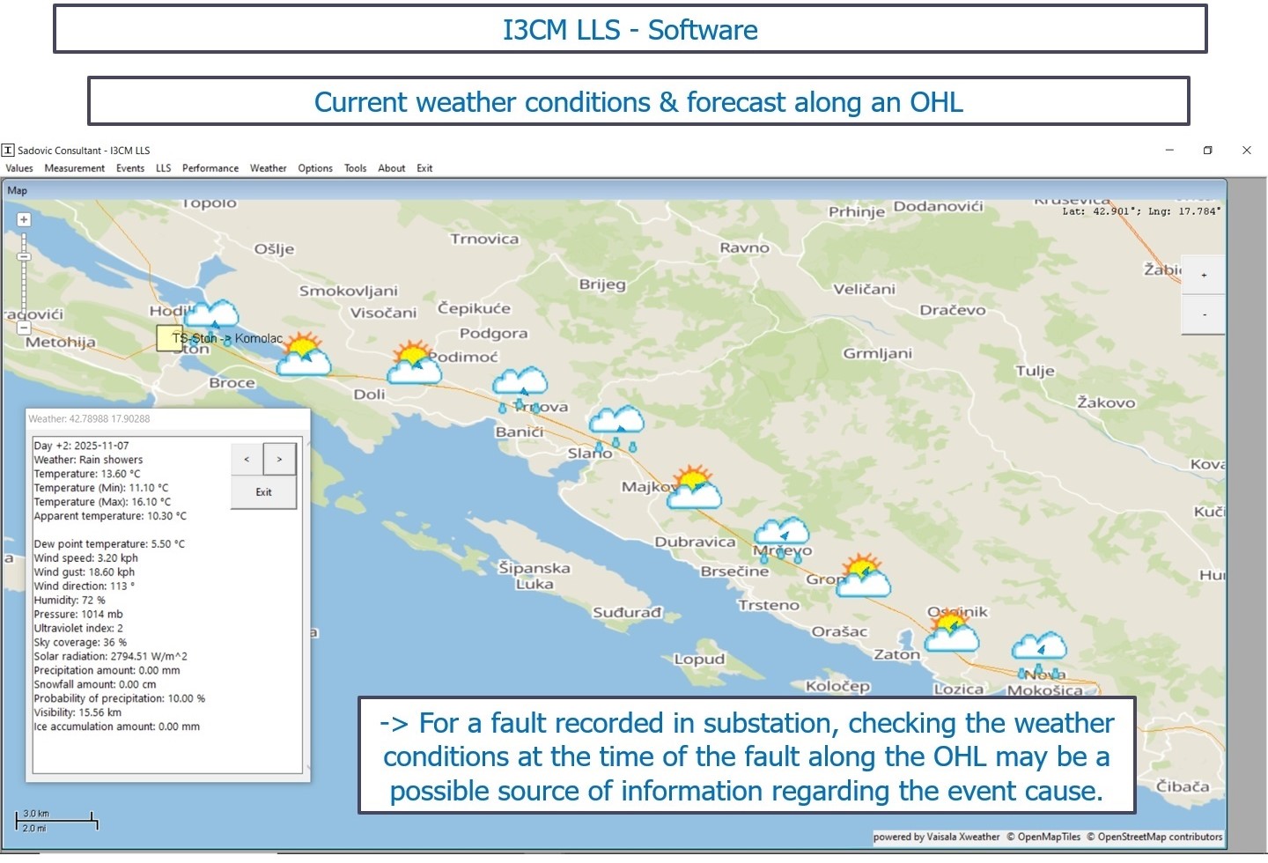Click the rain cloud icon near Mokošica

1039,650
